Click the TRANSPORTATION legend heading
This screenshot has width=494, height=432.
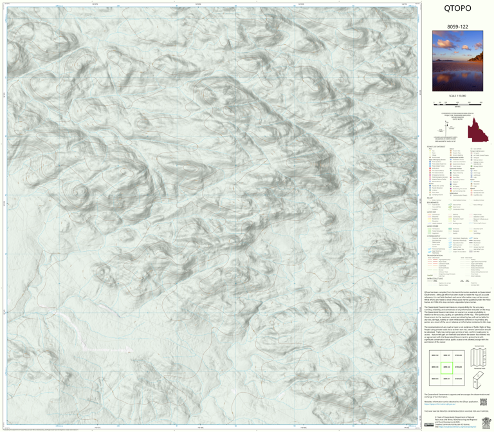(435, 256)
